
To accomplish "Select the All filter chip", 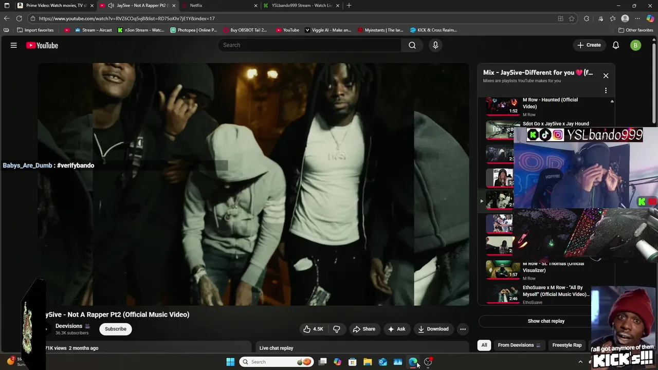I will (484, 345).
